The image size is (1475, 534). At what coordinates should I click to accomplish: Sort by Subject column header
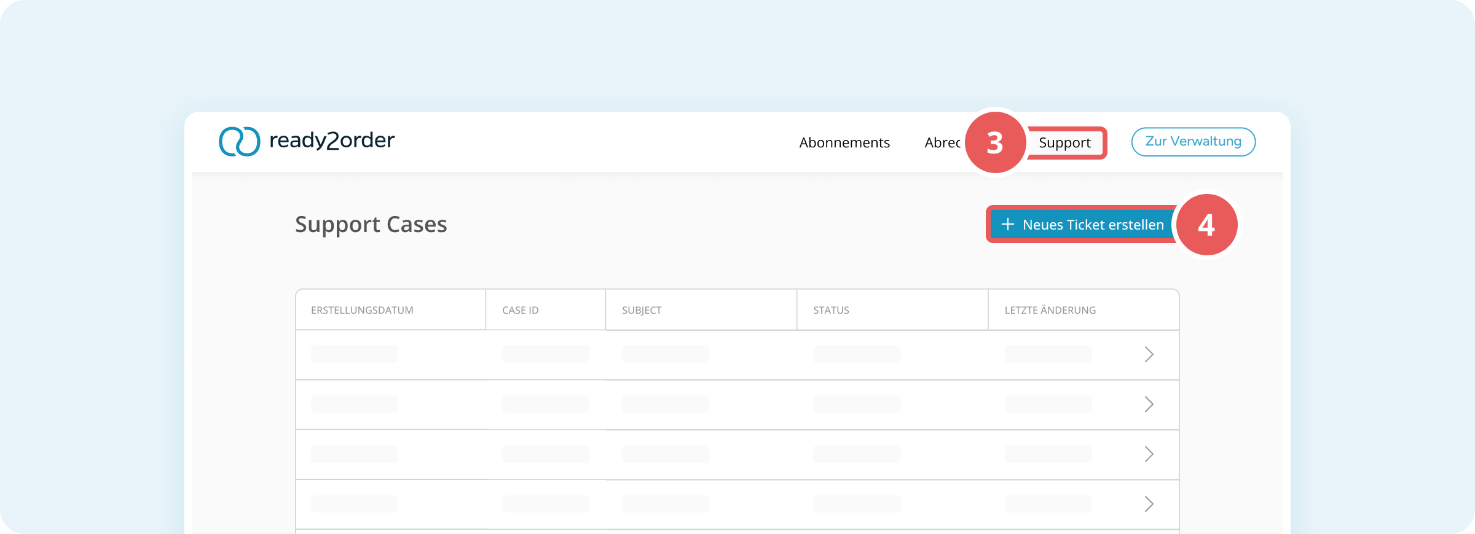642,310
